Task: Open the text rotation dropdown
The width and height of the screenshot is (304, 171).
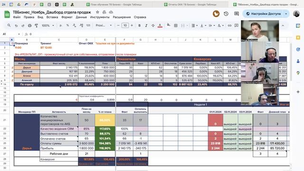Action: point(220,25)
